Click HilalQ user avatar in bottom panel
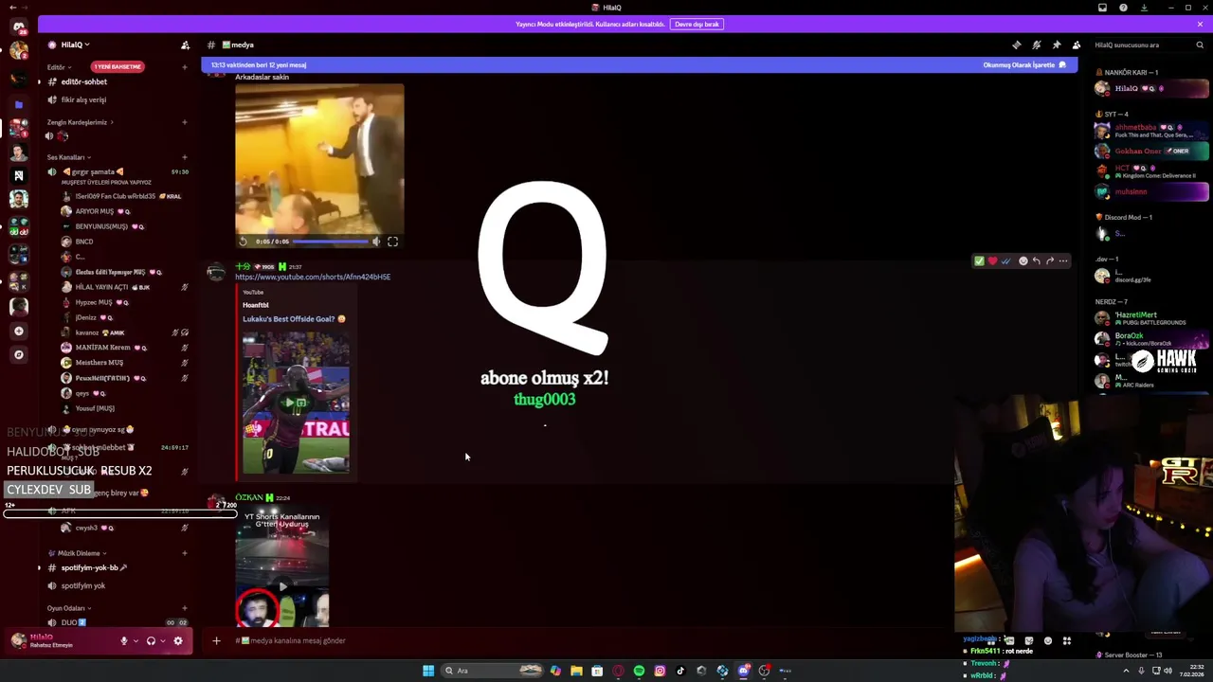 pyautogui.click(x=18, y=641)
